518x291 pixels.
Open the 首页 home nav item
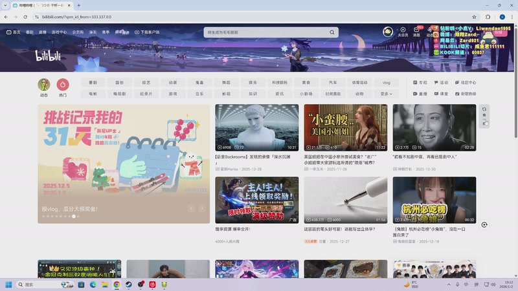point(14,32)
